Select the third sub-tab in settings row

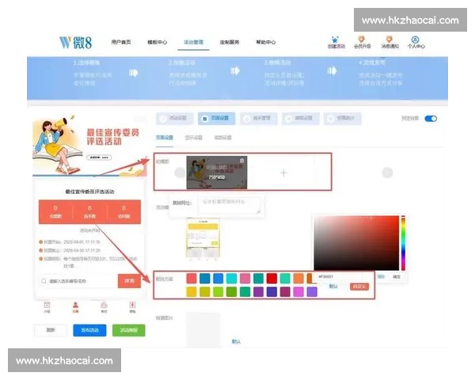(223, 138)
